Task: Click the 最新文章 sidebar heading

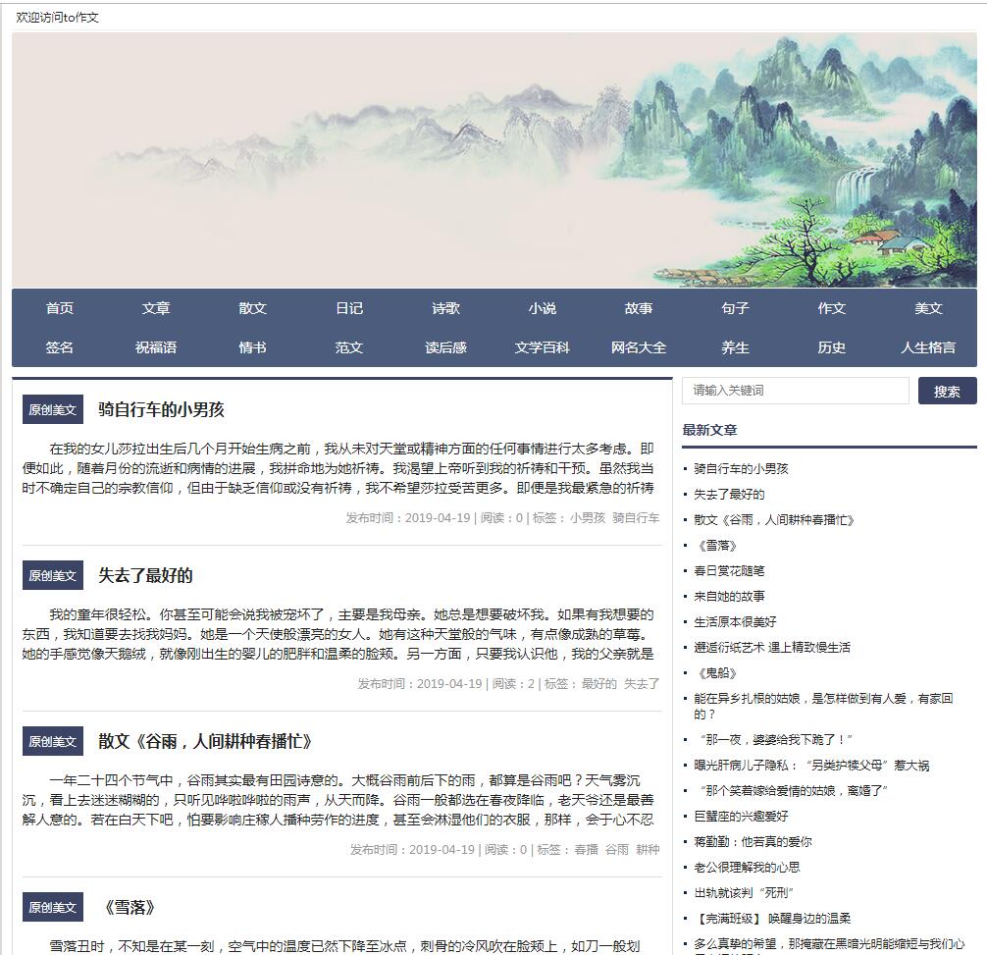Action: pos(709,430)
